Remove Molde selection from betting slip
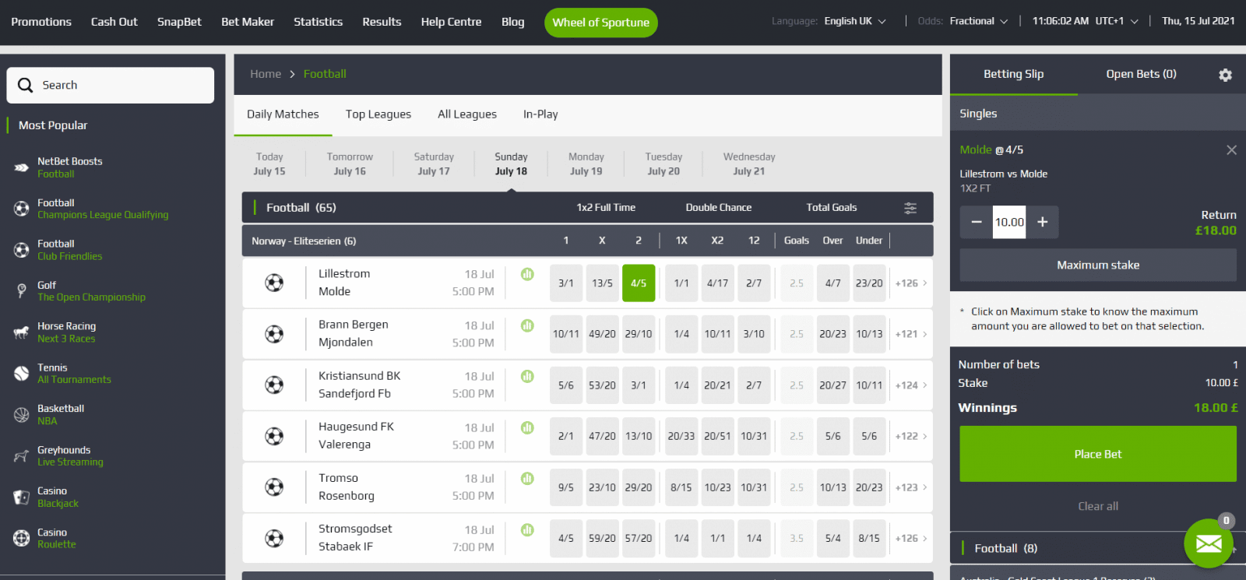 coord(1231,149)
